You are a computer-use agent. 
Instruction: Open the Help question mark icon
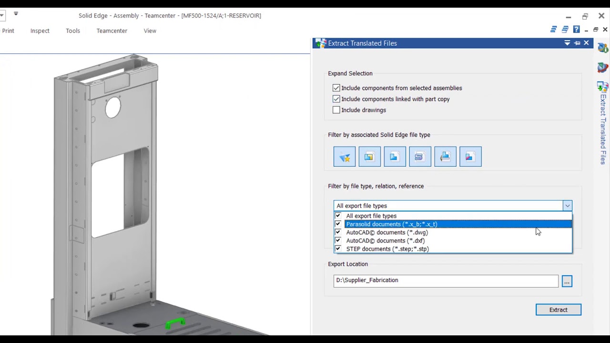pyautogui.click(x=577, y=30)
